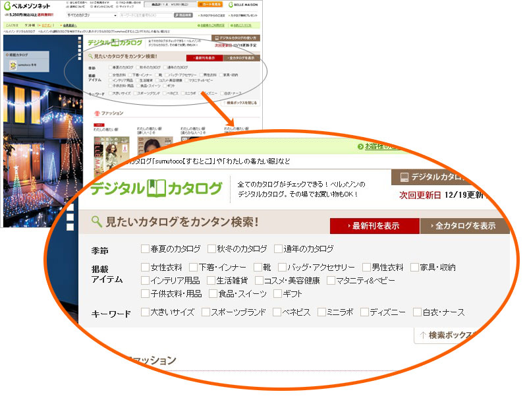Tick the ディズニー keyword checkbox in the enlarged view
Screen dimensions: 527x404
364,312
